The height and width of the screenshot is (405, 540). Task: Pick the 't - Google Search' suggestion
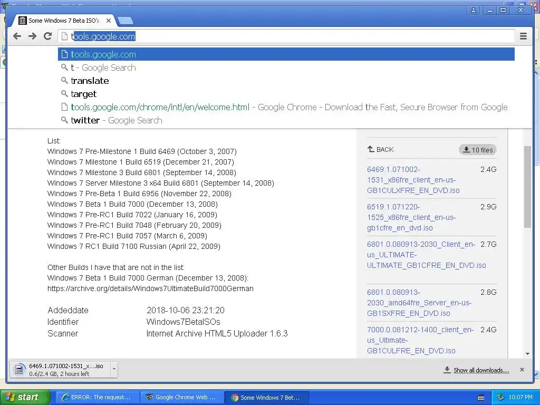point(286,67)
